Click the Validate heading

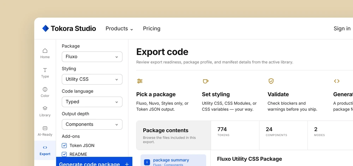click(x=278, y=94)
